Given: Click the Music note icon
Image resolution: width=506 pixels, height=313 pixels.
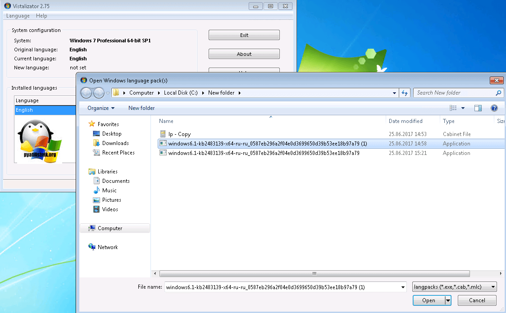Looking at the screenshot, I should (x=96, y=191).
